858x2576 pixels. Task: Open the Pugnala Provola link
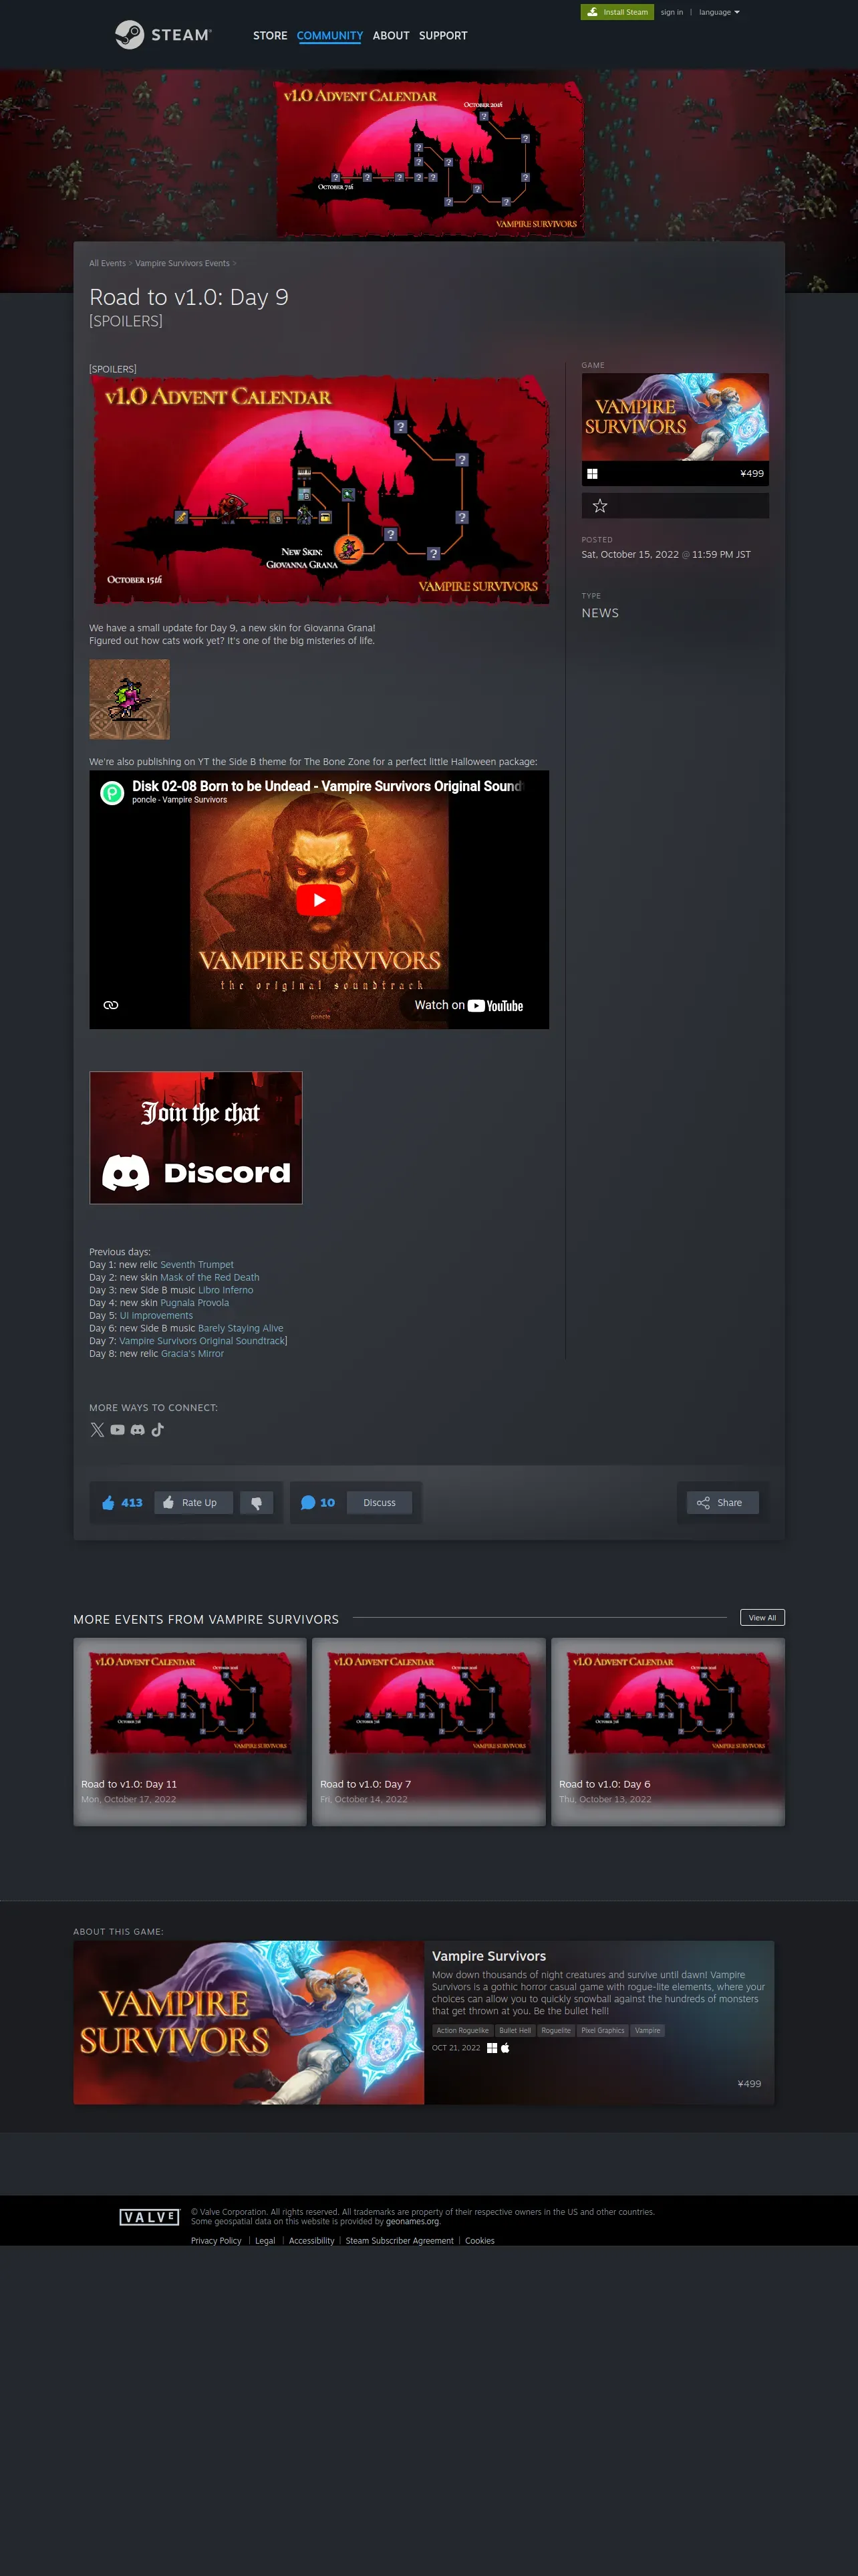[x=194, y=1303]
